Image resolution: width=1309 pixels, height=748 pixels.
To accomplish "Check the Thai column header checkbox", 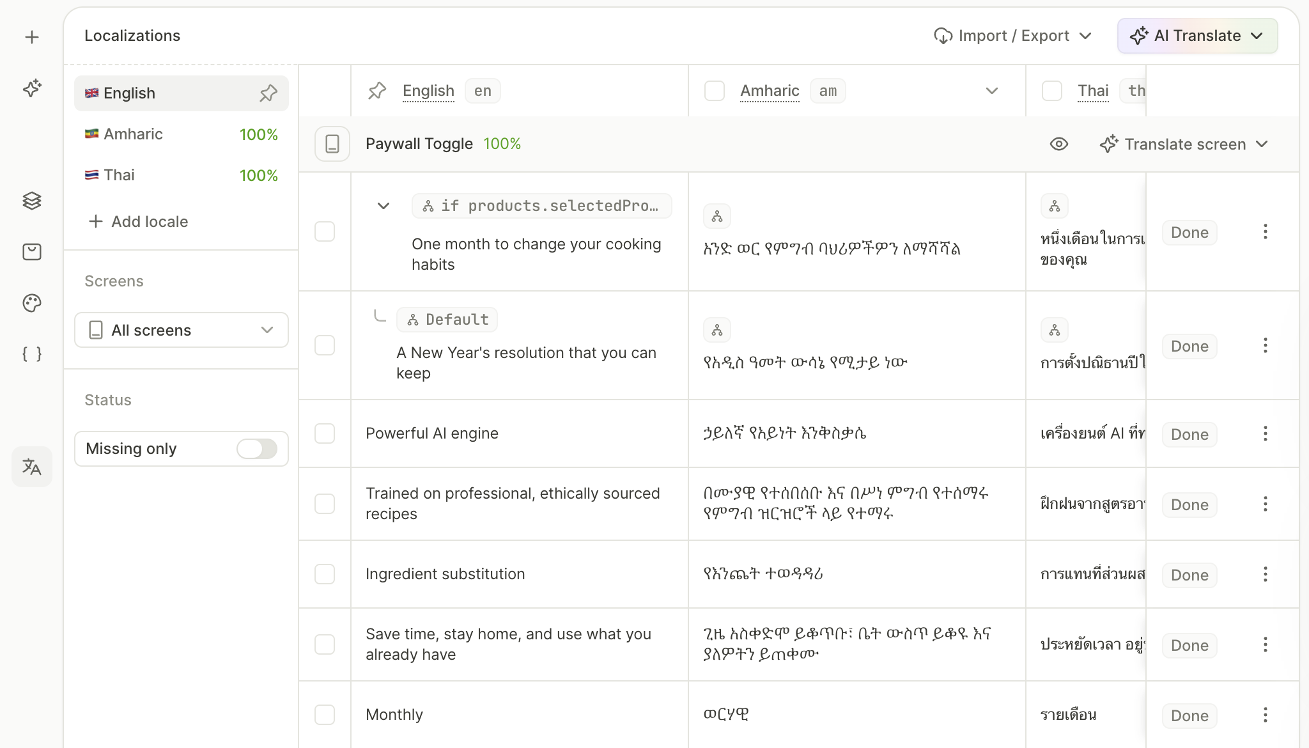I will coord(1052,91).
